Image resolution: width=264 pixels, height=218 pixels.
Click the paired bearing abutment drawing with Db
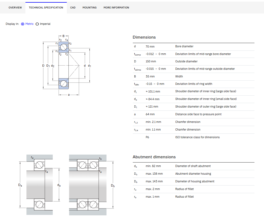tap(92, 185)
